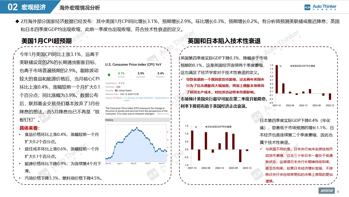The height and width of the screenshot is (197, 349).
Task: Click the red checkmark before 导致衰退的一个原因
Action: 182,79
